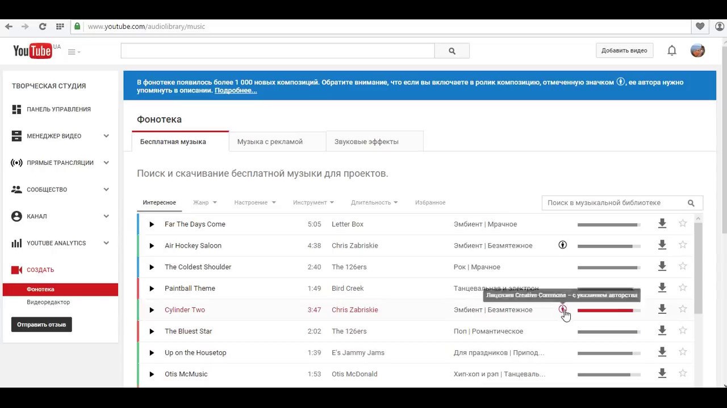Download Paintball Theme

click(662, 288)
